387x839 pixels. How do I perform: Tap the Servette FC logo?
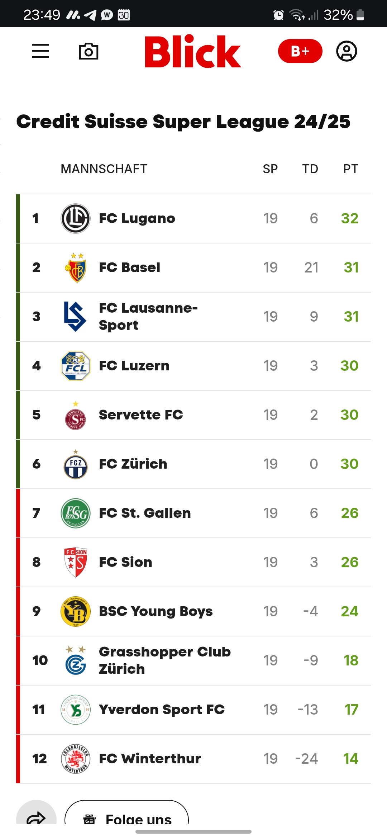coord(76,416)
